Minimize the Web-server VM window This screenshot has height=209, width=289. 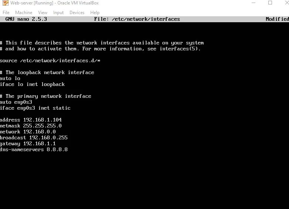click(x=253, y=3)
